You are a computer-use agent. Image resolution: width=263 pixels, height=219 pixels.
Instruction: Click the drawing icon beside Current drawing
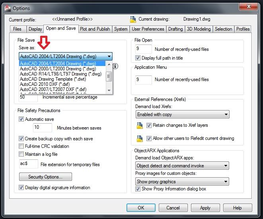[133, 19]
